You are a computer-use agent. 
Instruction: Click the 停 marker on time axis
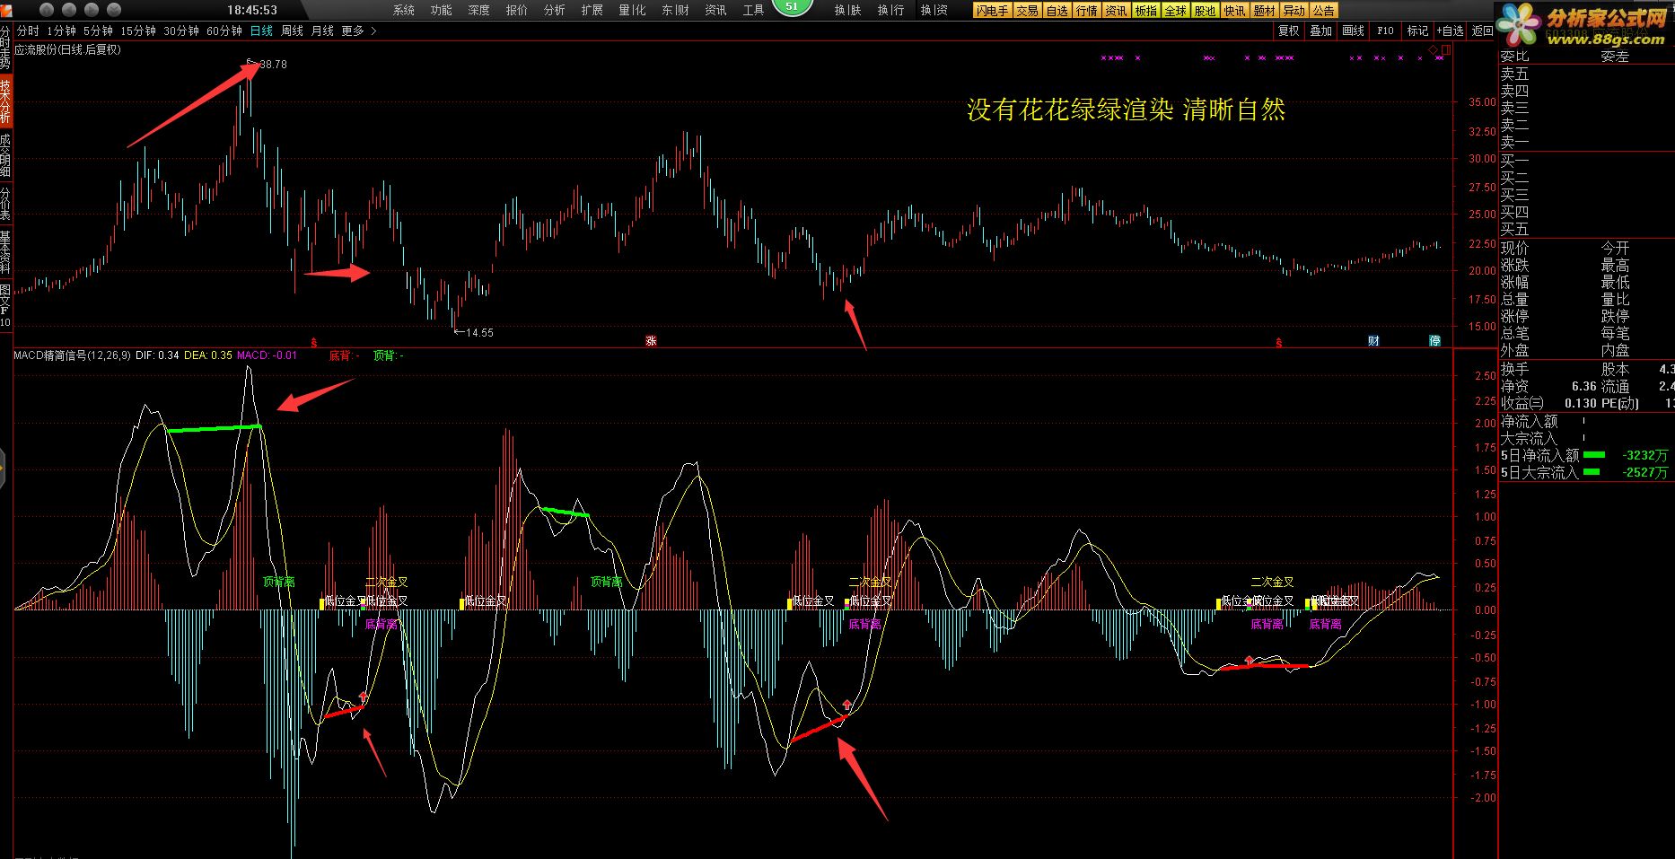[x=1435, y=341]
